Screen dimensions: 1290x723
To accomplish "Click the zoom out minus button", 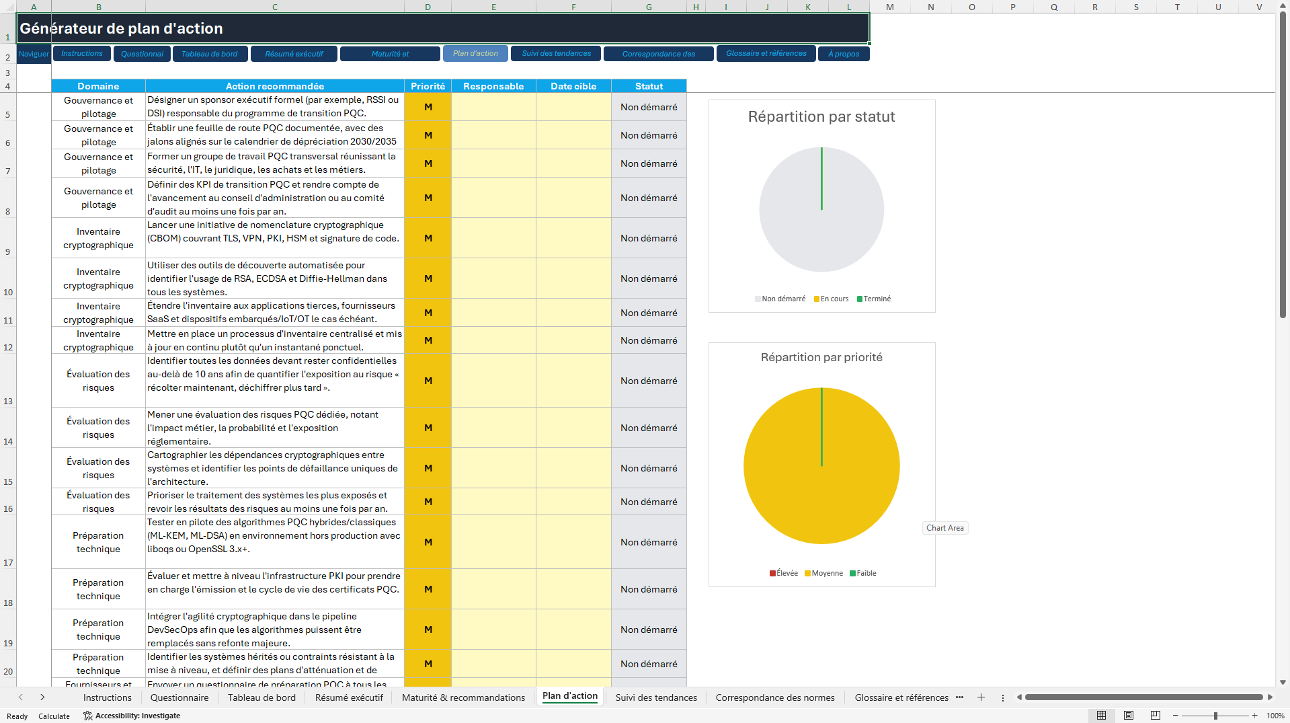I will point(1176,716).
